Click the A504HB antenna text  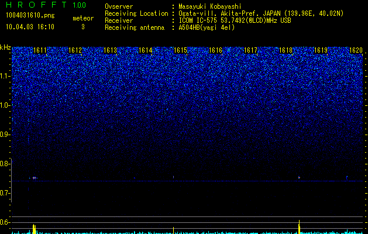point(207,27)
